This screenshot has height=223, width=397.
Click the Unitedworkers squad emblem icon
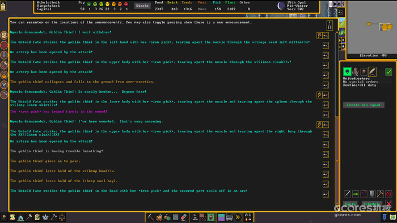coord(347,72)
